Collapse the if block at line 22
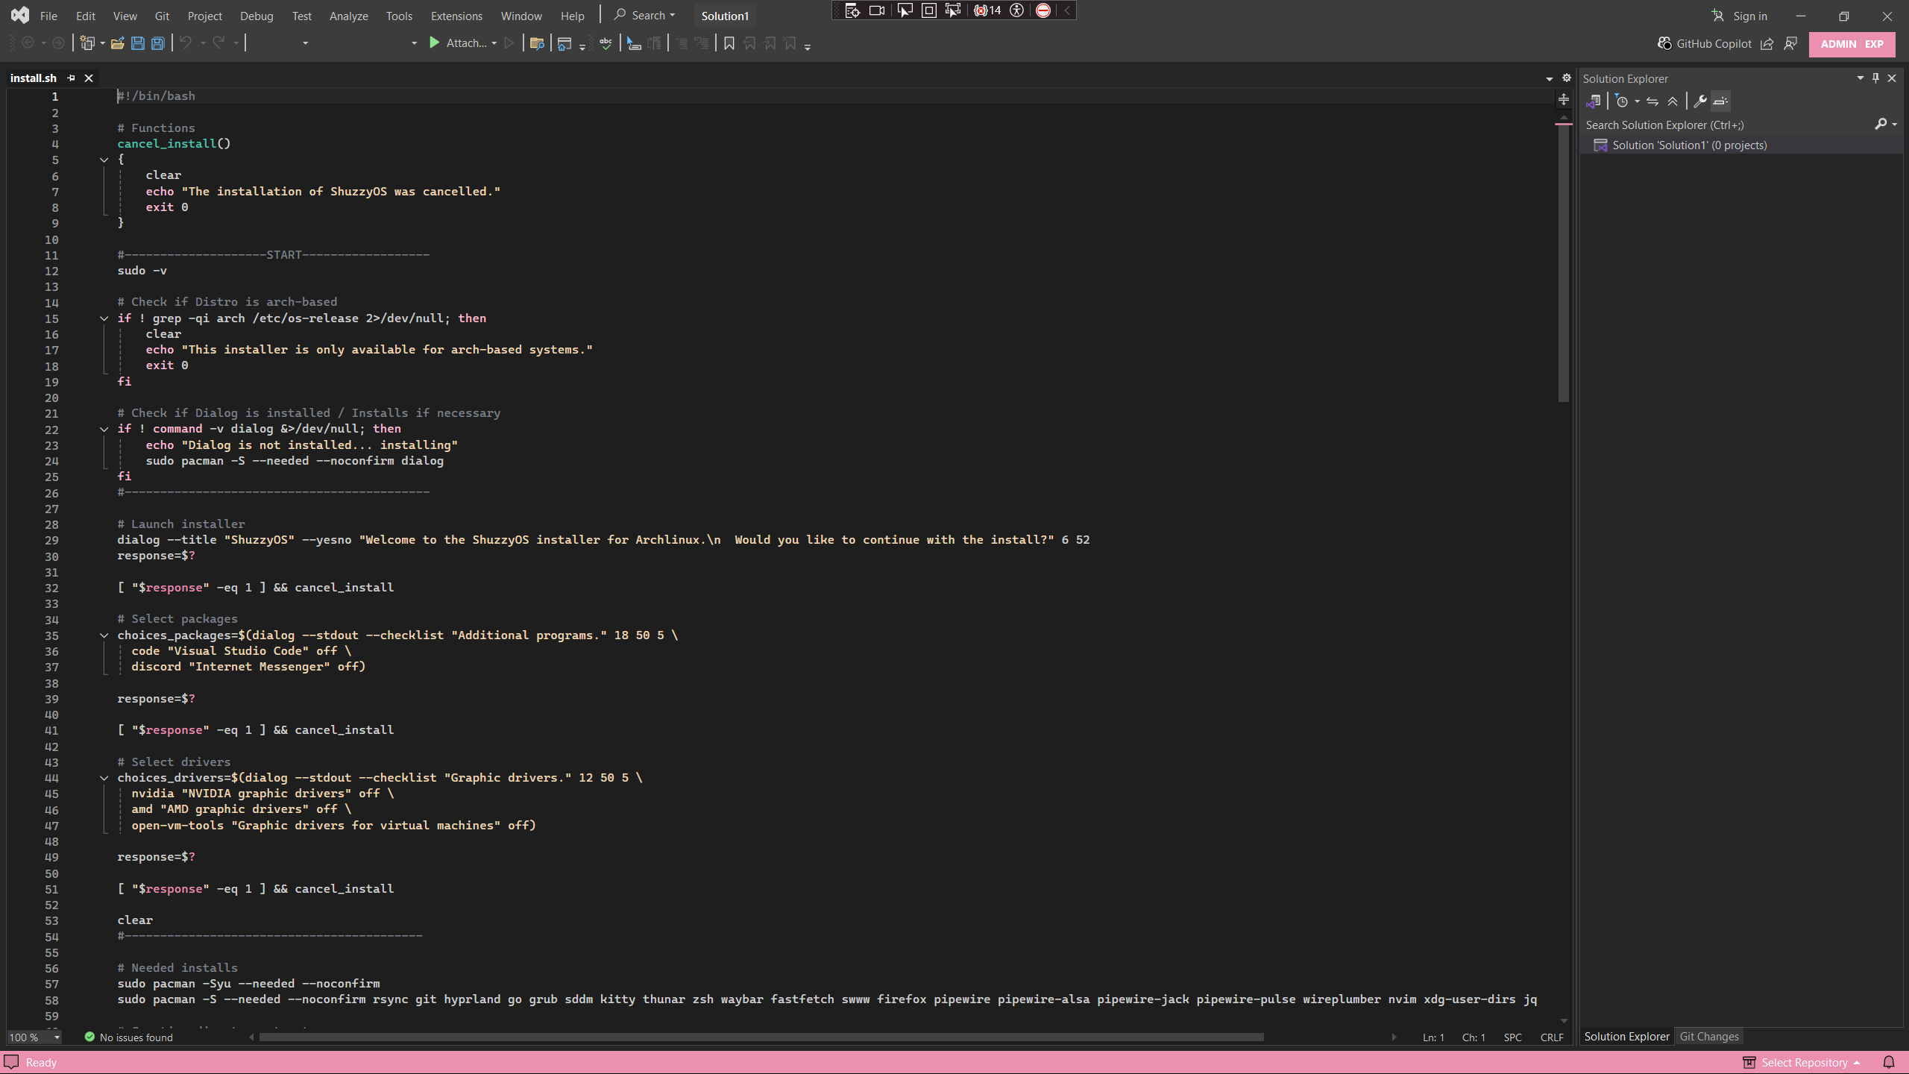 tap(104, 429)
